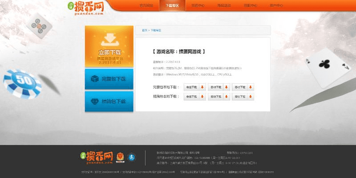Click the diamond icon beside 精简包下载
Viewport: 356px width, 178px height.
(95, 101)
